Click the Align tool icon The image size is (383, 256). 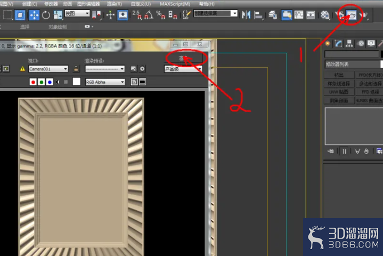click(258, 15)
